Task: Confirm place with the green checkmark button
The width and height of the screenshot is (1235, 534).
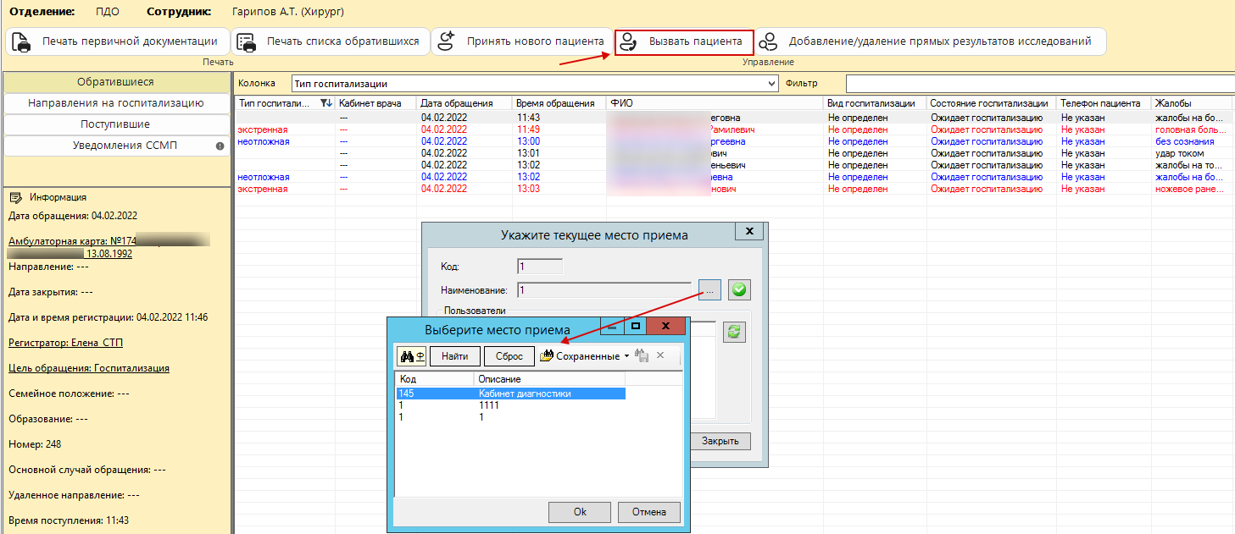Action: pyautogui.click(x=739, y=290)
